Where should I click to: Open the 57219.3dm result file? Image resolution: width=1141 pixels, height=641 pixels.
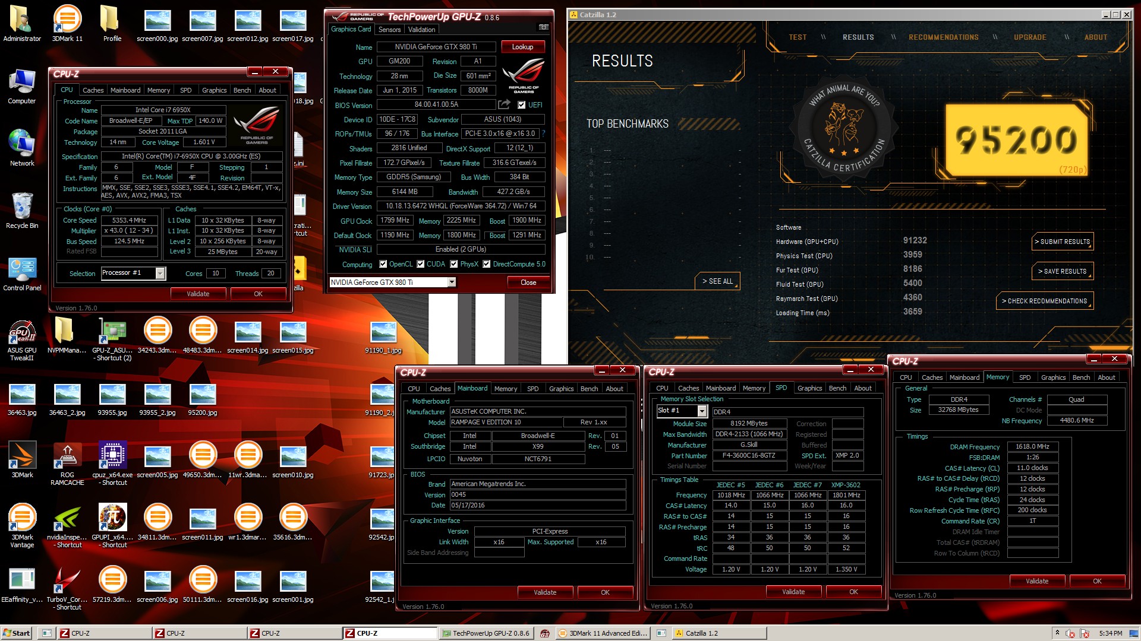point(112,585)
